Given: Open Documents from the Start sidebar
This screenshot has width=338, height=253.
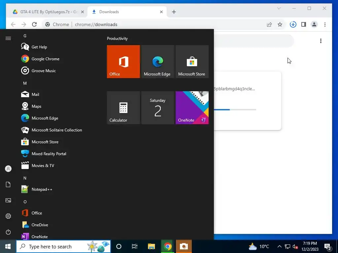Looking at the screenshot, I should 8,184.
